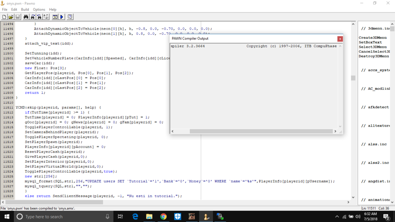395x222 pixels.
Task: Select Destroy3DMenu in the function list
Action: 374,56
